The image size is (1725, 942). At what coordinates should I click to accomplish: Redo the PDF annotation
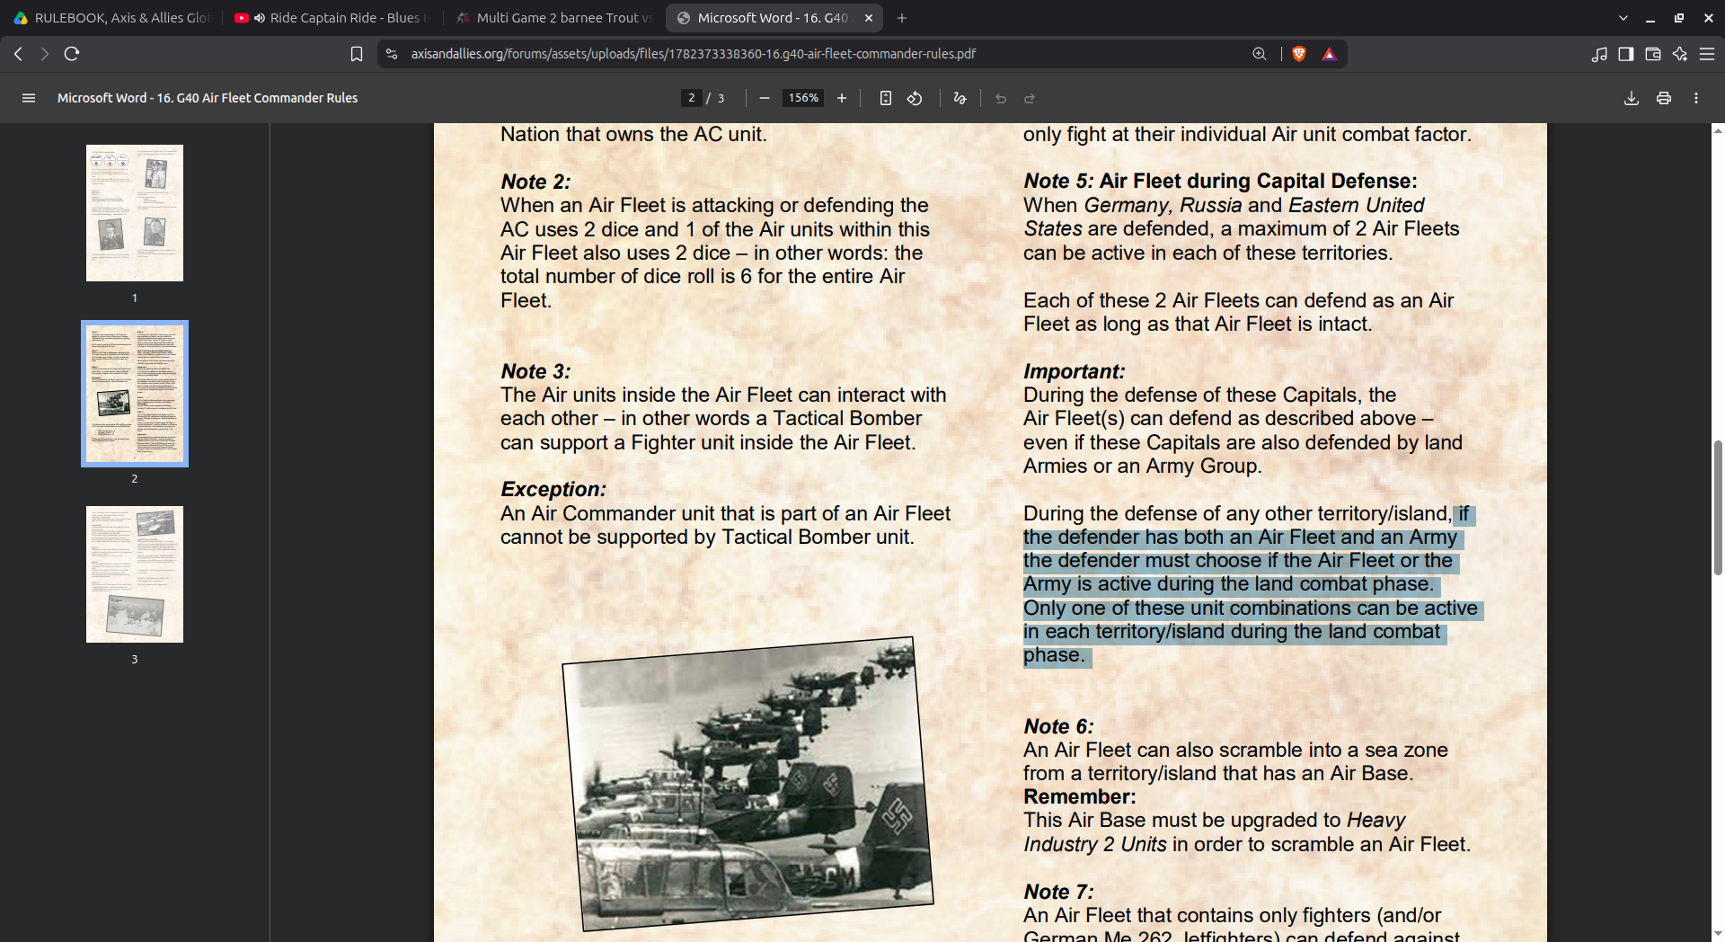(1030, 98)
